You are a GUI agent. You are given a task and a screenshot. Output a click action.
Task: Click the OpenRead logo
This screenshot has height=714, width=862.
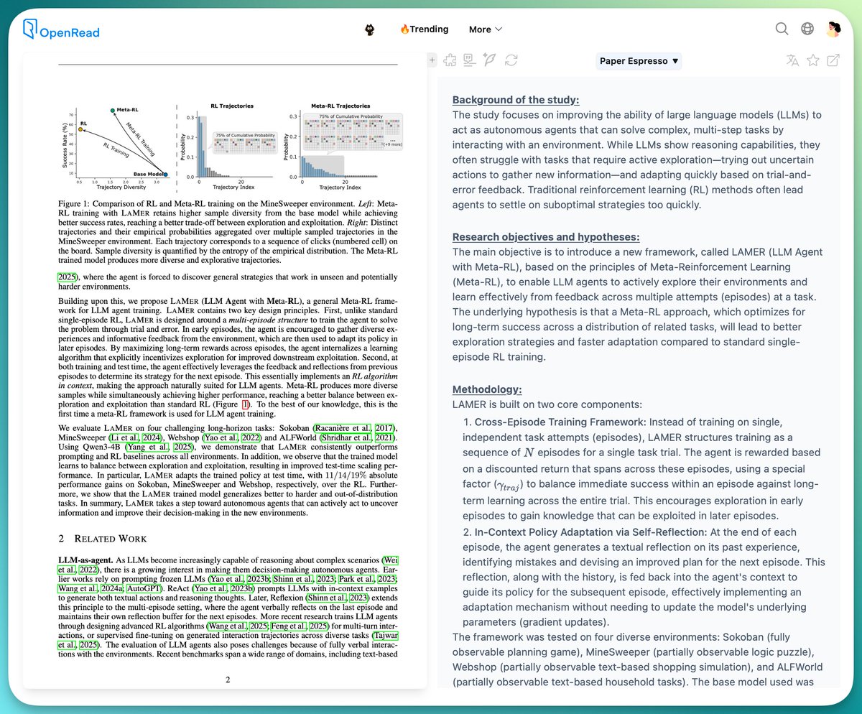pyautogui.click(x=61, y=30)
